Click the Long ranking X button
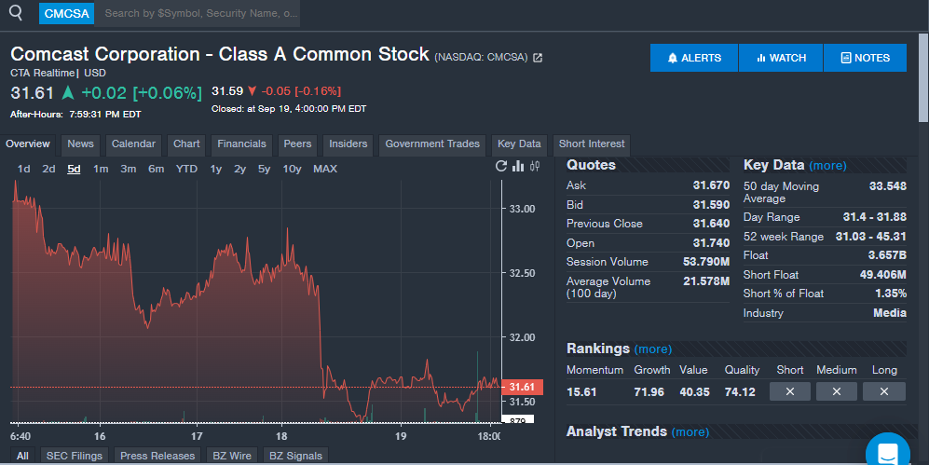 884,391
